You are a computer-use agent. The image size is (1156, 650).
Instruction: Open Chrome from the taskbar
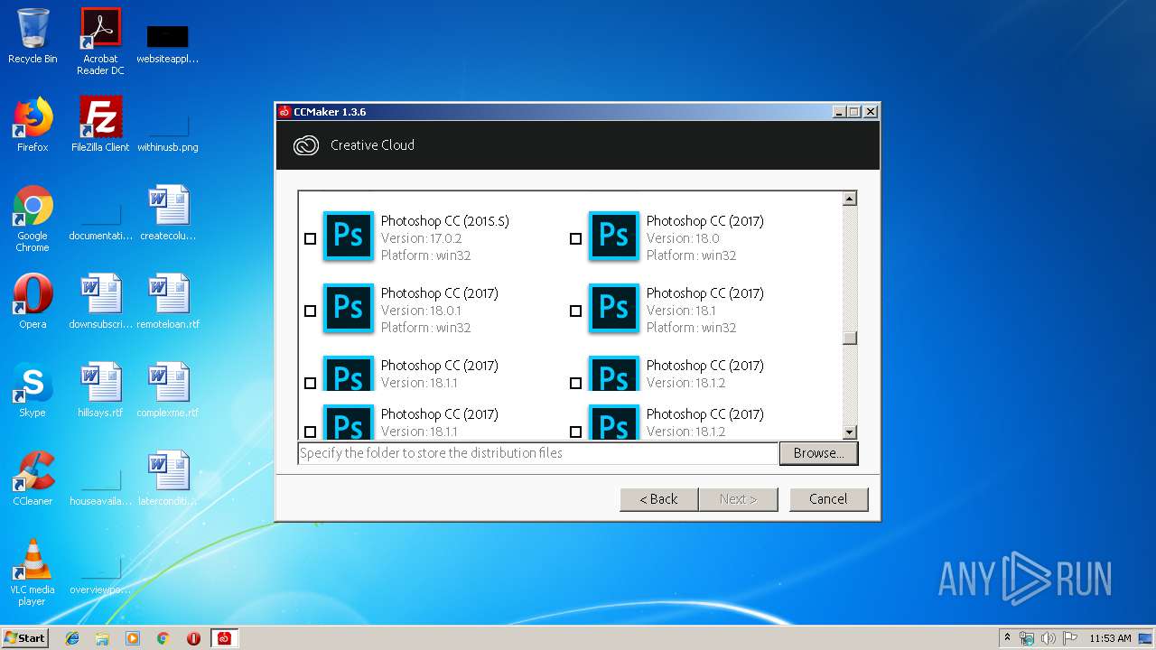coord(163,638)
